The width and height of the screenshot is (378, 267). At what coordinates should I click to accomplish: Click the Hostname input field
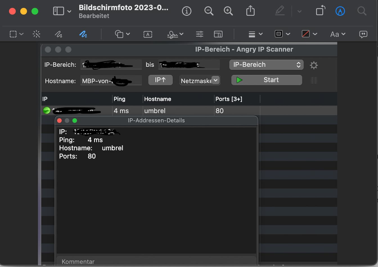(x=111, y=81)
